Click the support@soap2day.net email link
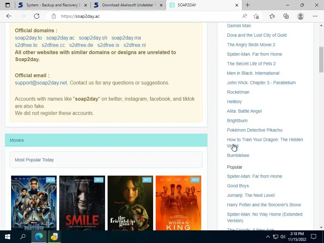 pos(41,83)
